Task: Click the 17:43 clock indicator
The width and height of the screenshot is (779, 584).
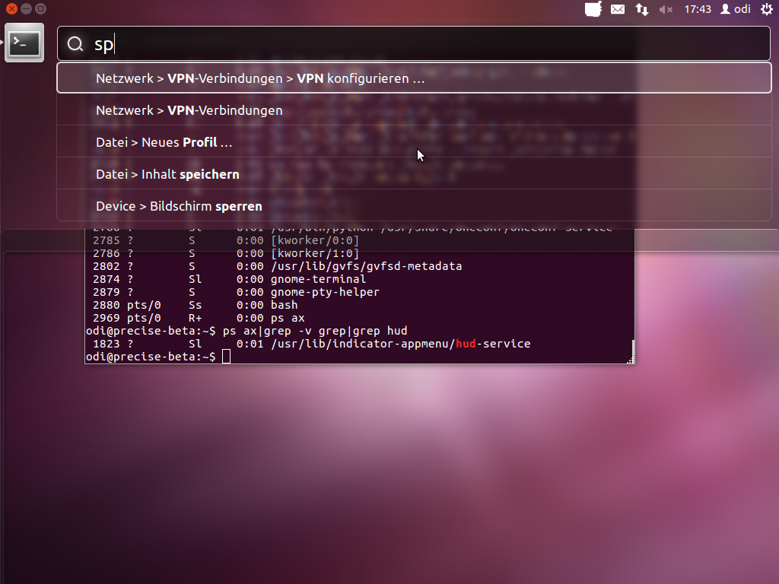Action: [698, 9]
